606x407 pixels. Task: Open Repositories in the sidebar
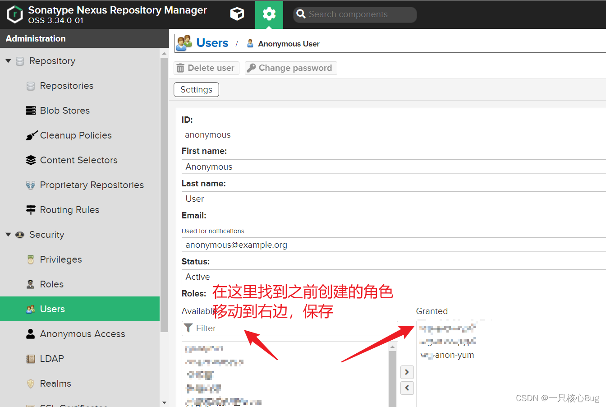pyautogui.click(x=67, y=86)
